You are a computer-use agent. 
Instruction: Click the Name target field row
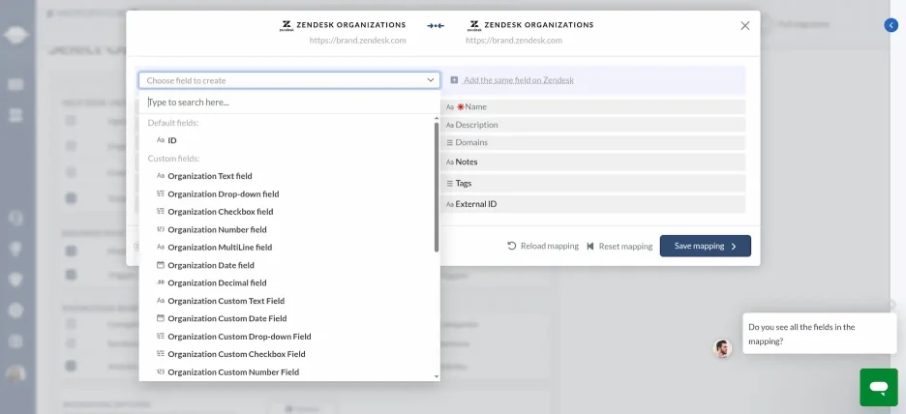tap(592, 106)
